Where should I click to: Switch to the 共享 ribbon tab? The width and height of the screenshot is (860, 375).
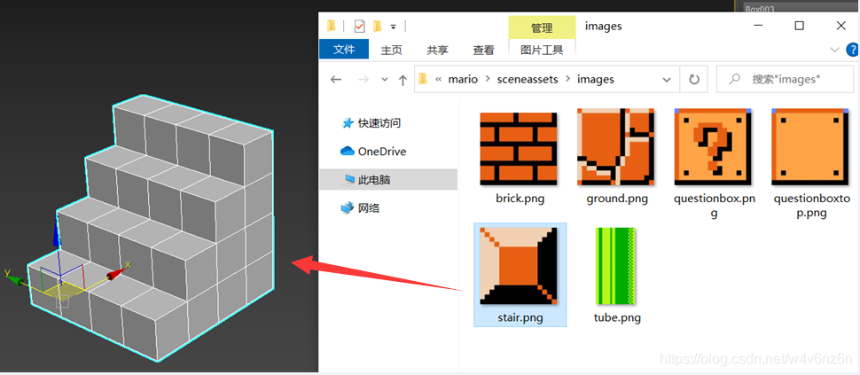pos(438,50)
